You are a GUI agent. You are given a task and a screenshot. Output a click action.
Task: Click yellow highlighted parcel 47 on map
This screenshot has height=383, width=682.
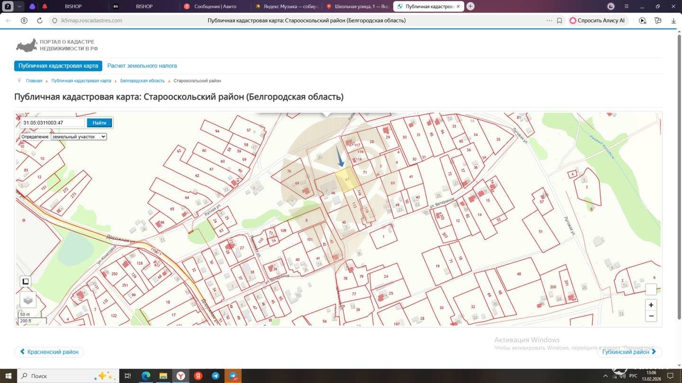[x=348, y=180]
